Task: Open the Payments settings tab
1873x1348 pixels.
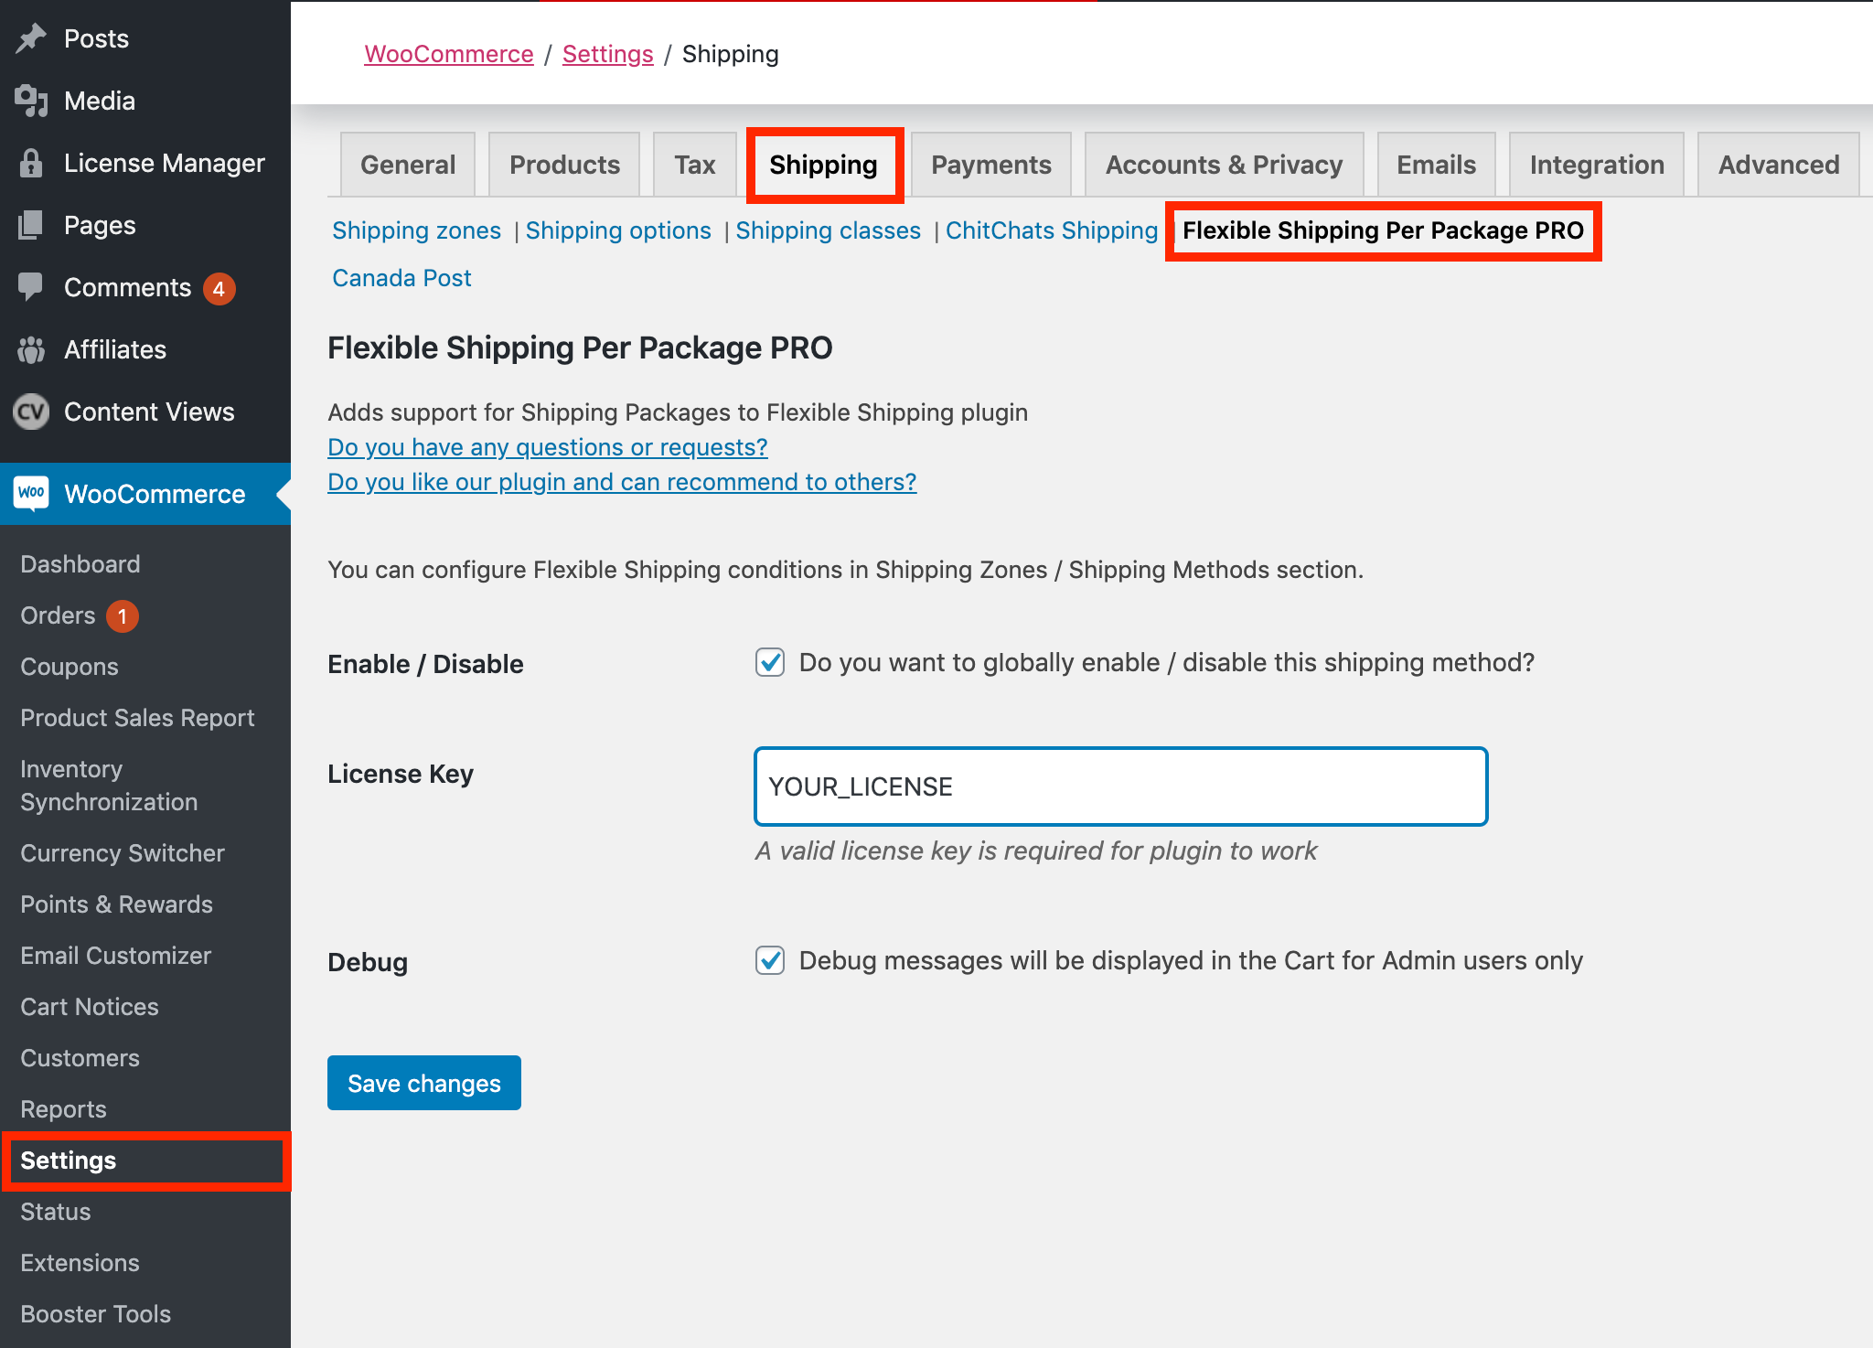Action: (990, 165)
